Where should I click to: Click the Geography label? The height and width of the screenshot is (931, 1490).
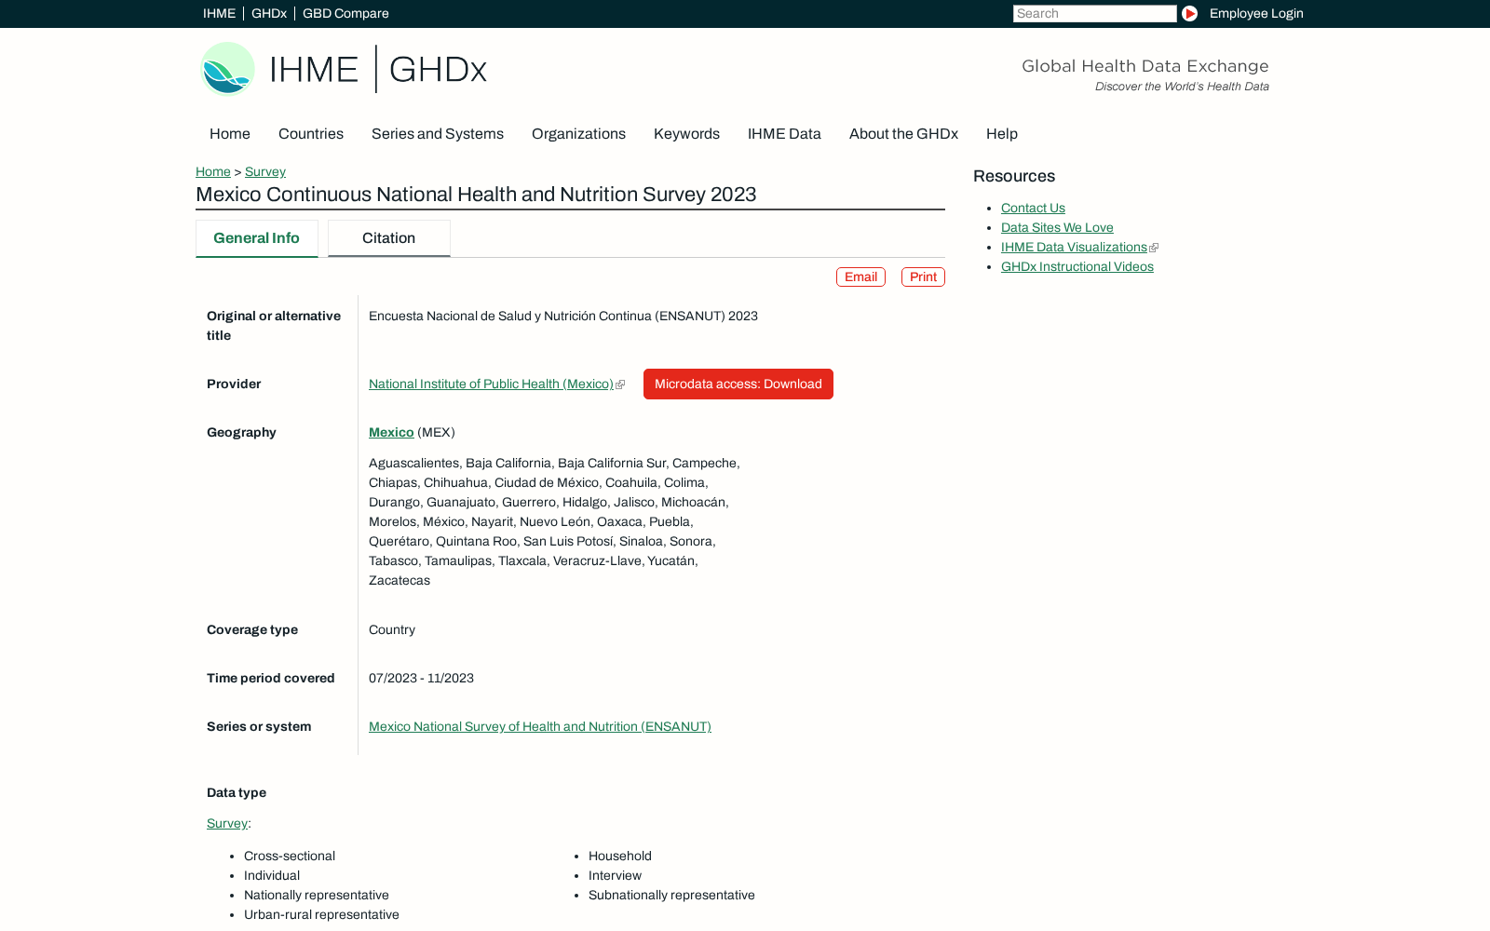coord(241,432)
